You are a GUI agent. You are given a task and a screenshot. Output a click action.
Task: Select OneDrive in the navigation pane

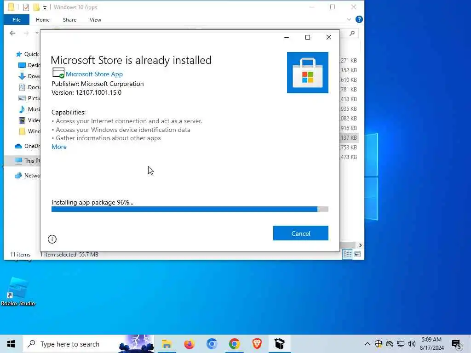click(x=27, y=146)
